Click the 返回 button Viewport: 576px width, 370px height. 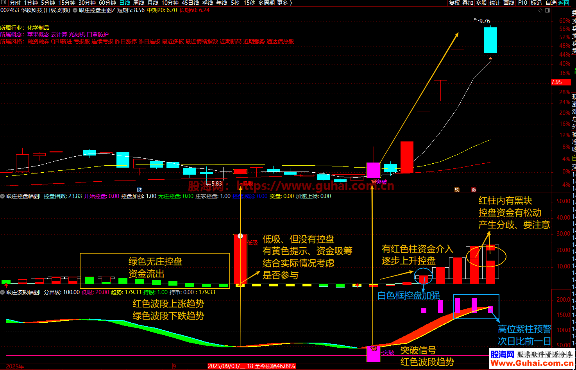(564, 3)
